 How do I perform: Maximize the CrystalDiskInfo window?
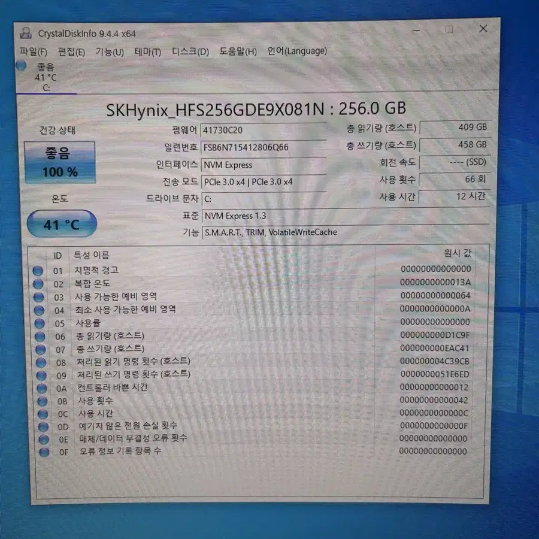click(449, 29)
